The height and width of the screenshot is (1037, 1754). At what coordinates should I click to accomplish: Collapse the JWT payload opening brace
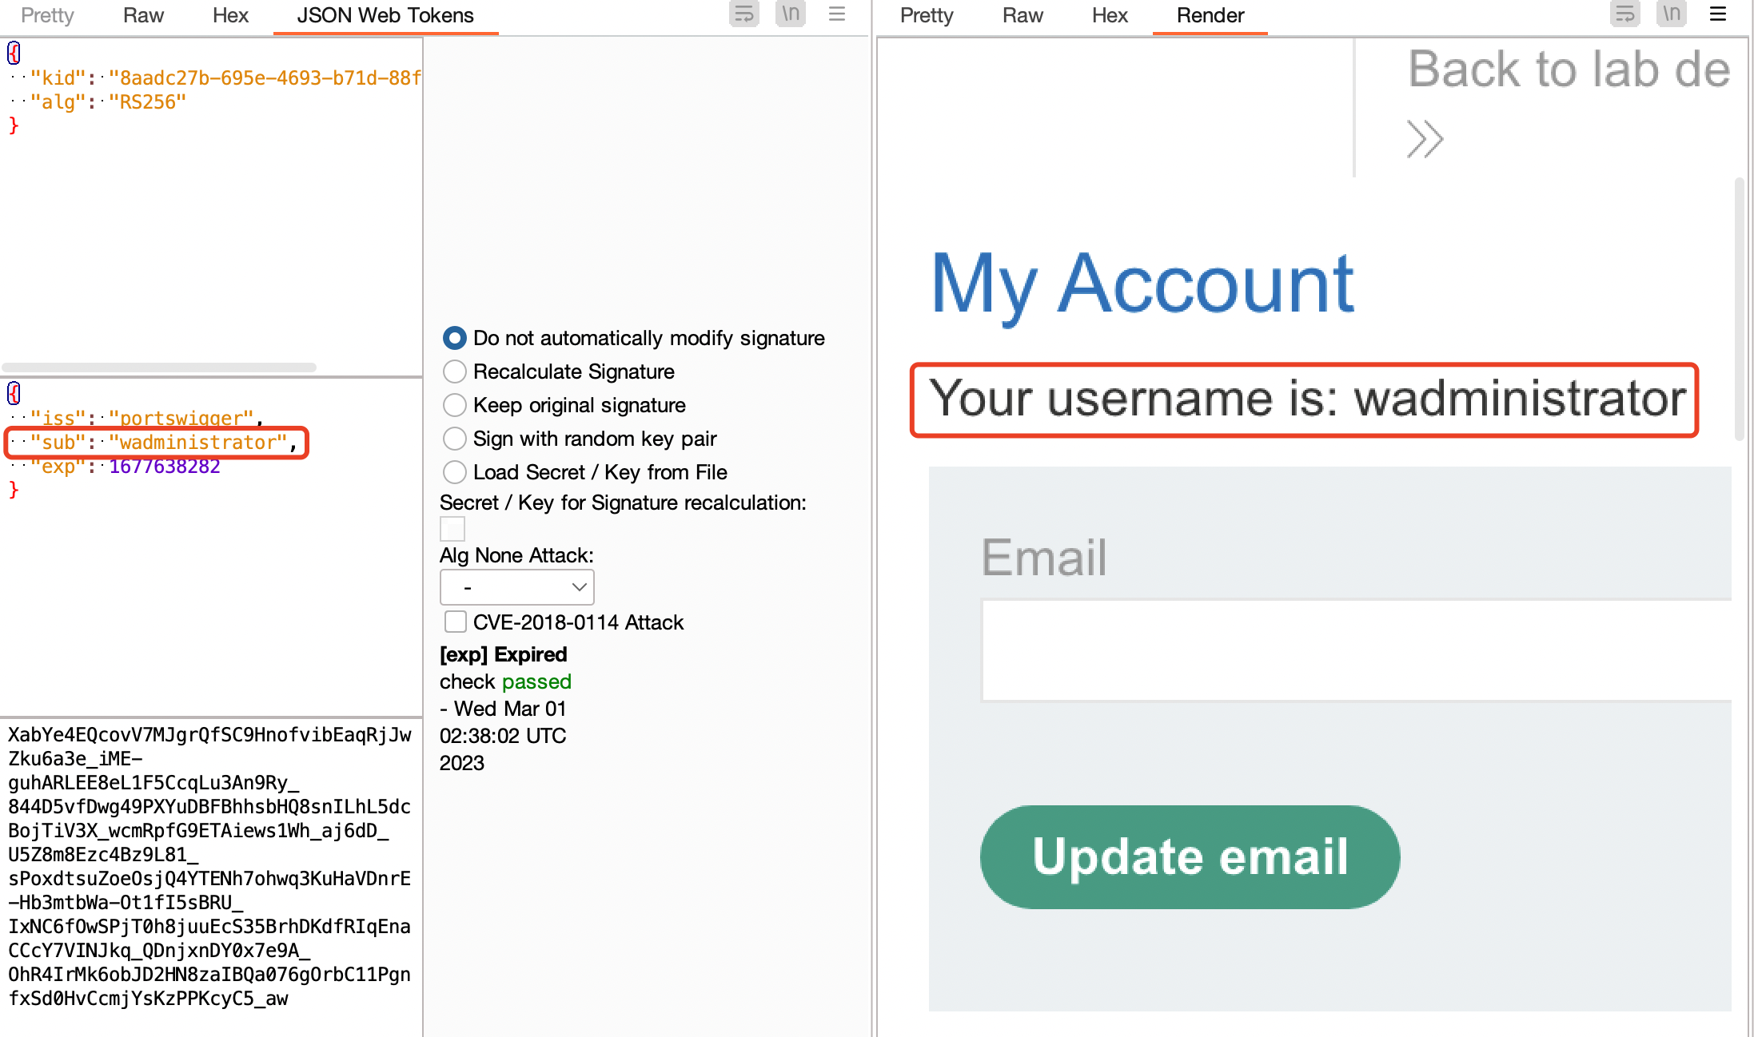coord(14,393)
